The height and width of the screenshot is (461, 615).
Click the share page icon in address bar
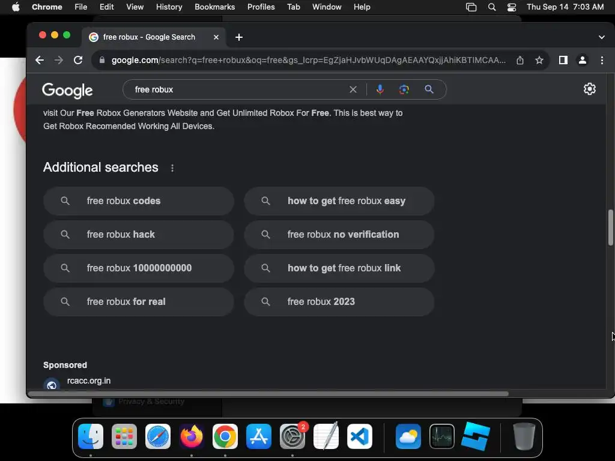[x=520, y=60]
